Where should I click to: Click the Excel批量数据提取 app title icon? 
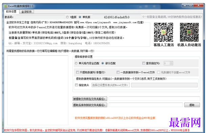point(5,6)
